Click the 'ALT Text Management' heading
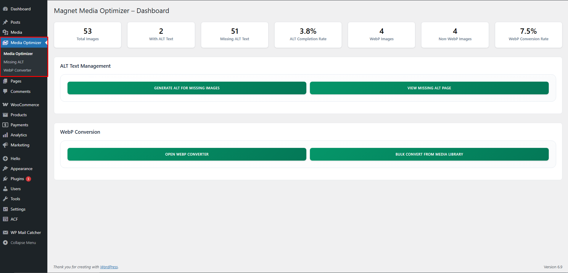 tap(85, 66)
